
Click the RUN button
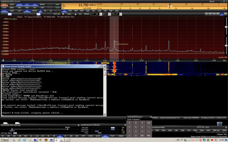pos(4,5)
